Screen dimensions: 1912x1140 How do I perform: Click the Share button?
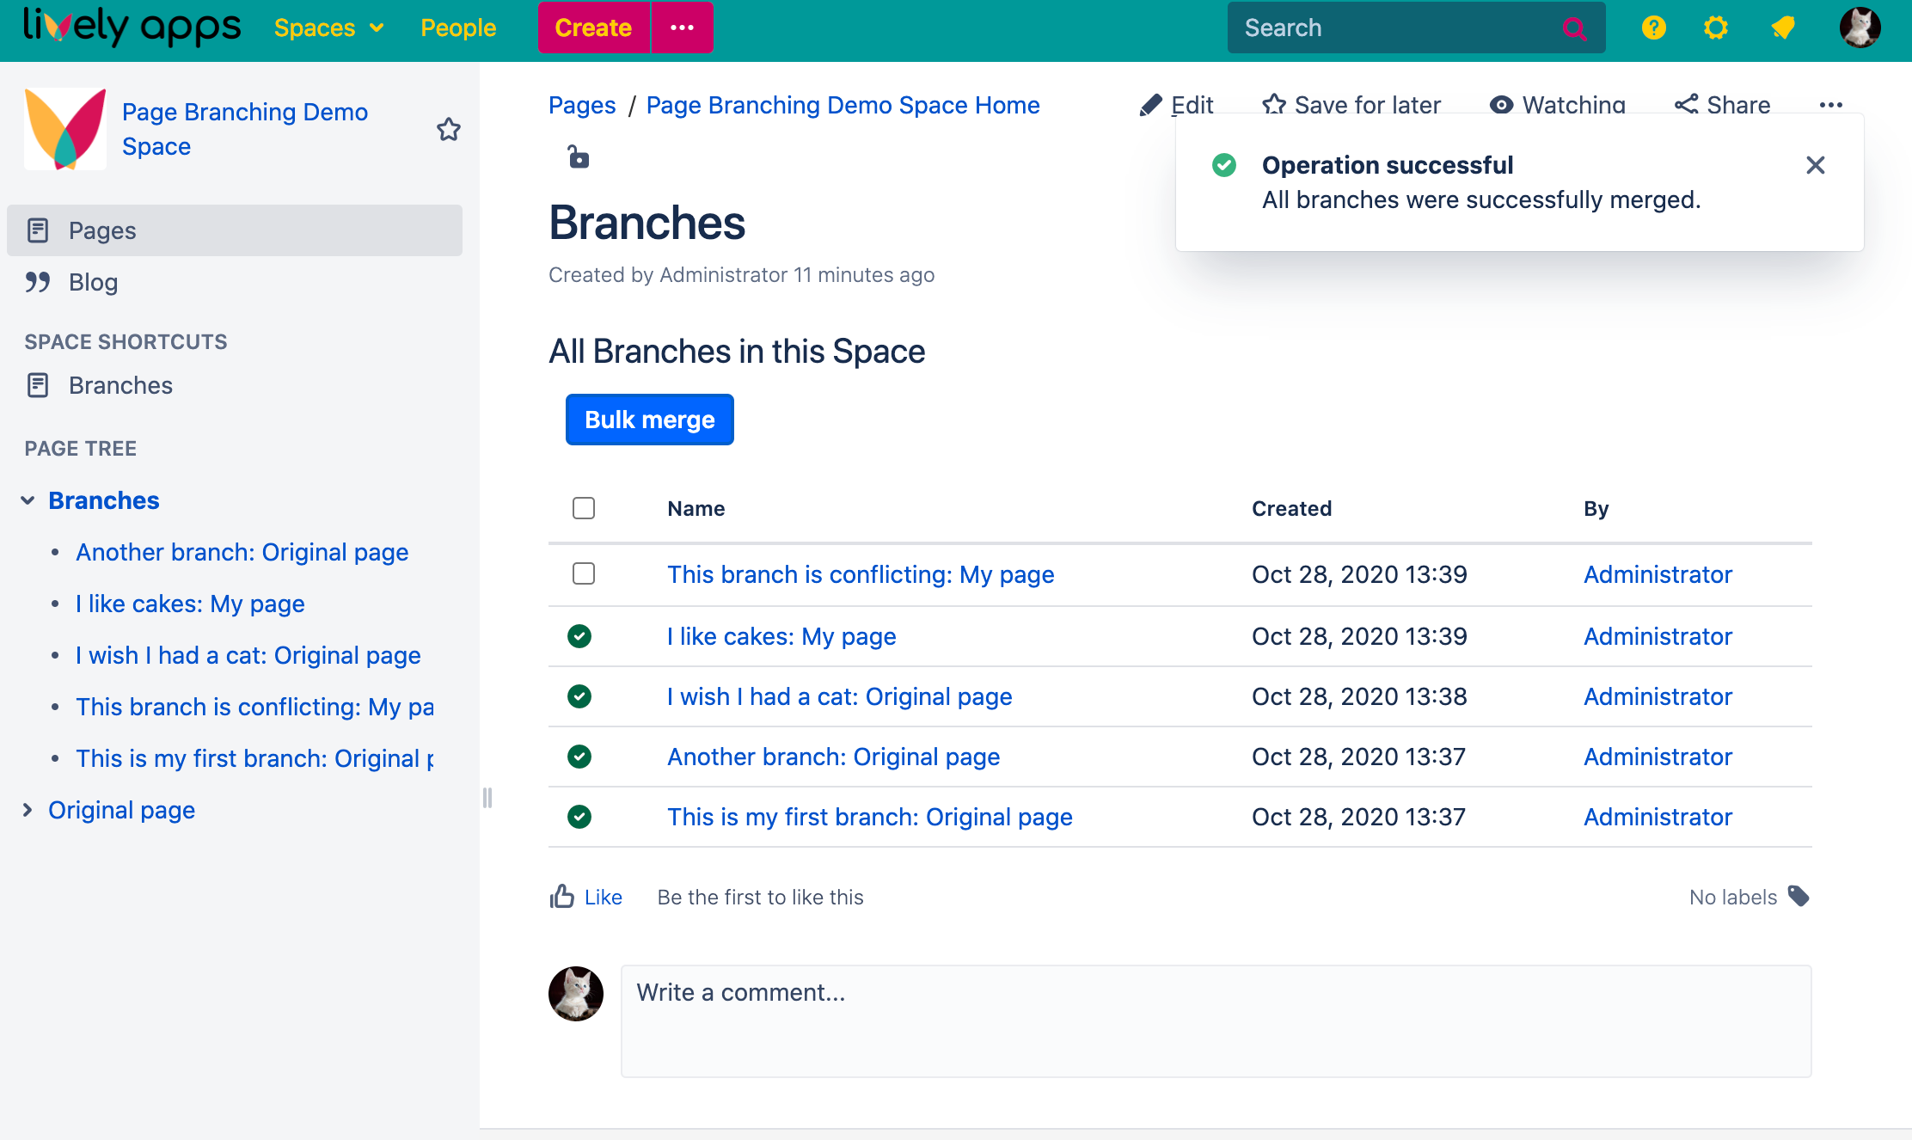[x=1723, y=105]
